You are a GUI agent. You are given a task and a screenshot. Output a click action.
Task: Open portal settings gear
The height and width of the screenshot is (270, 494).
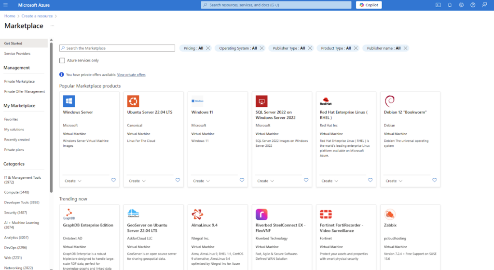461,5
